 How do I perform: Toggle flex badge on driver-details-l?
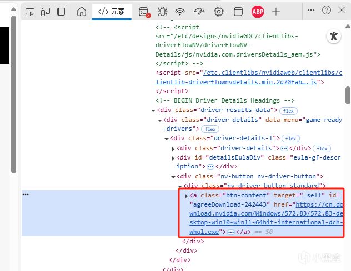(x=290, y=139)
